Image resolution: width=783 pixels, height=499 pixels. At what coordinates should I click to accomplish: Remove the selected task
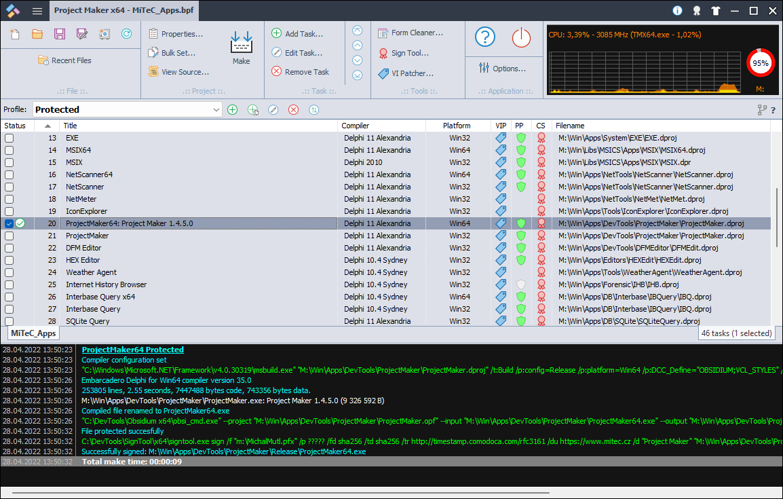point(300,72)
